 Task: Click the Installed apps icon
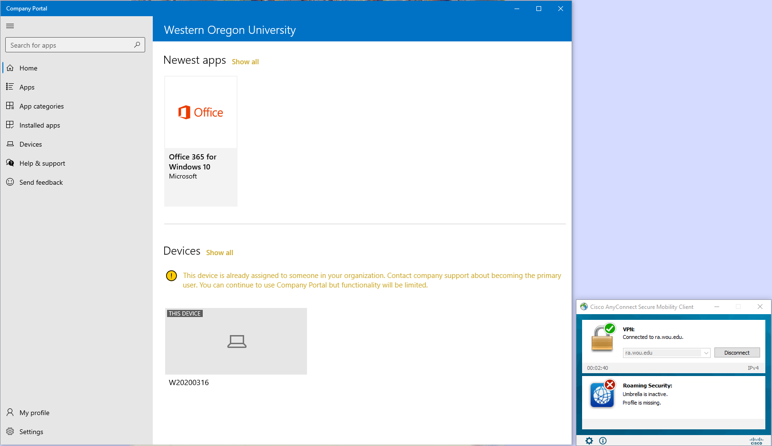click(10, 125)
